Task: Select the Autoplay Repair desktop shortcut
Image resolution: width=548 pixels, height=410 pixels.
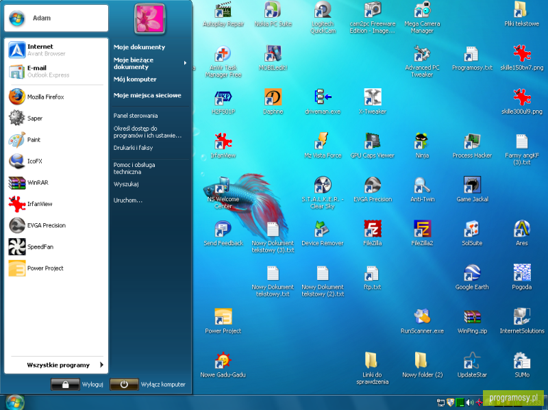Action: (223, 14)
